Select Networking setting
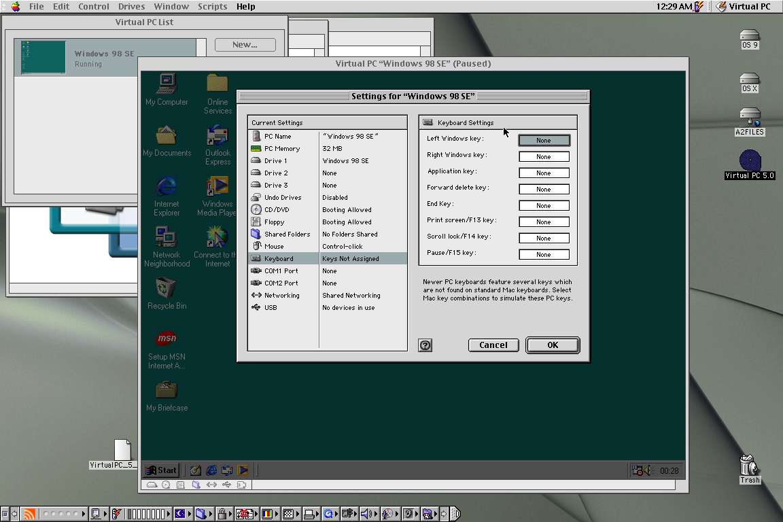 tap(328, 296)
